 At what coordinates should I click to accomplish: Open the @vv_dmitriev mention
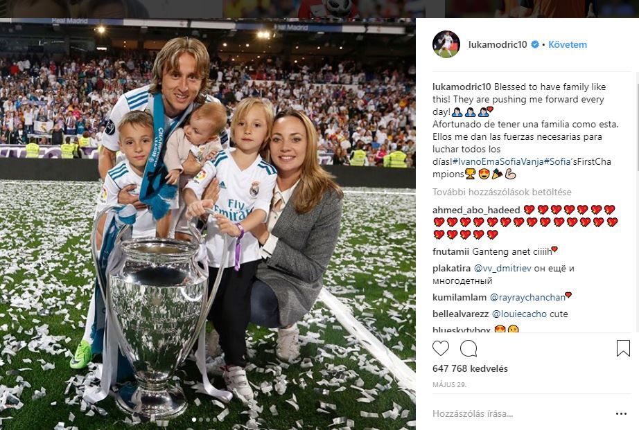[x=502, y=269]
